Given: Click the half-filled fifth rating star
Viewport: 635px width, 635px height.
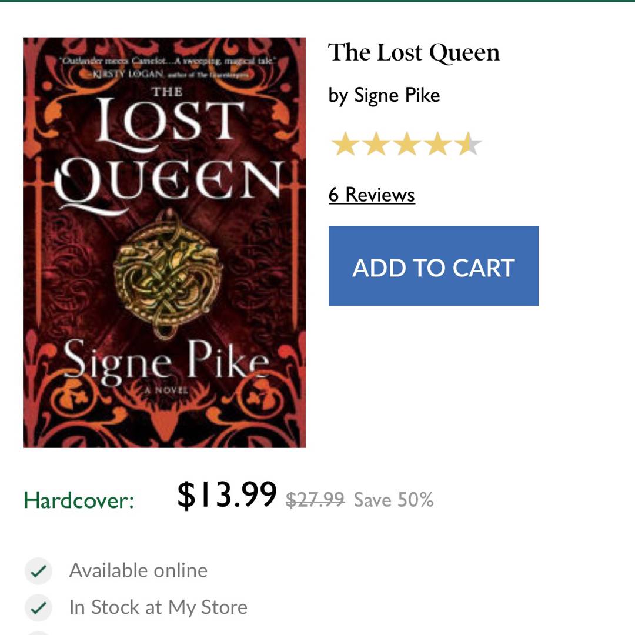Looking at the screenshot, I should (x=469, y=145).
